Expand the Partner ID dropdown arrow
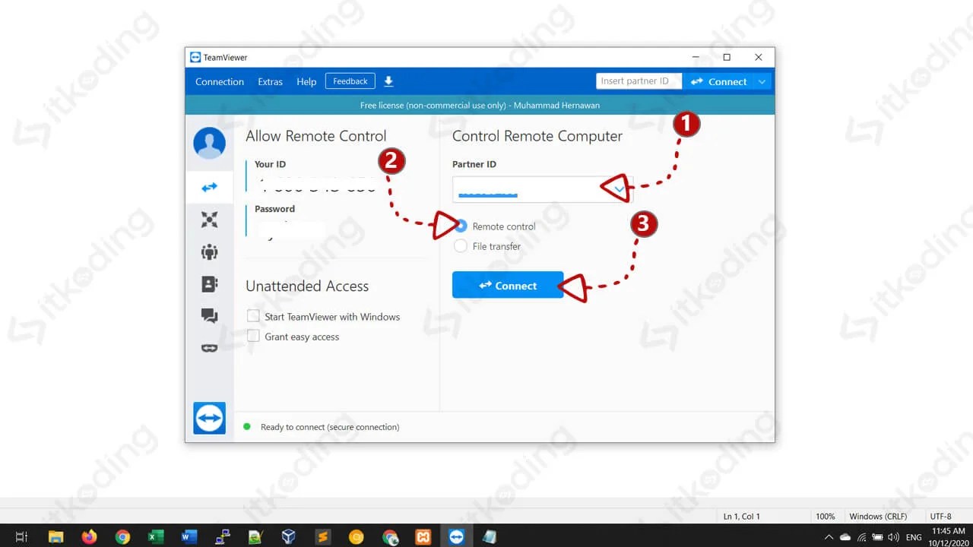 pos(620,189)
